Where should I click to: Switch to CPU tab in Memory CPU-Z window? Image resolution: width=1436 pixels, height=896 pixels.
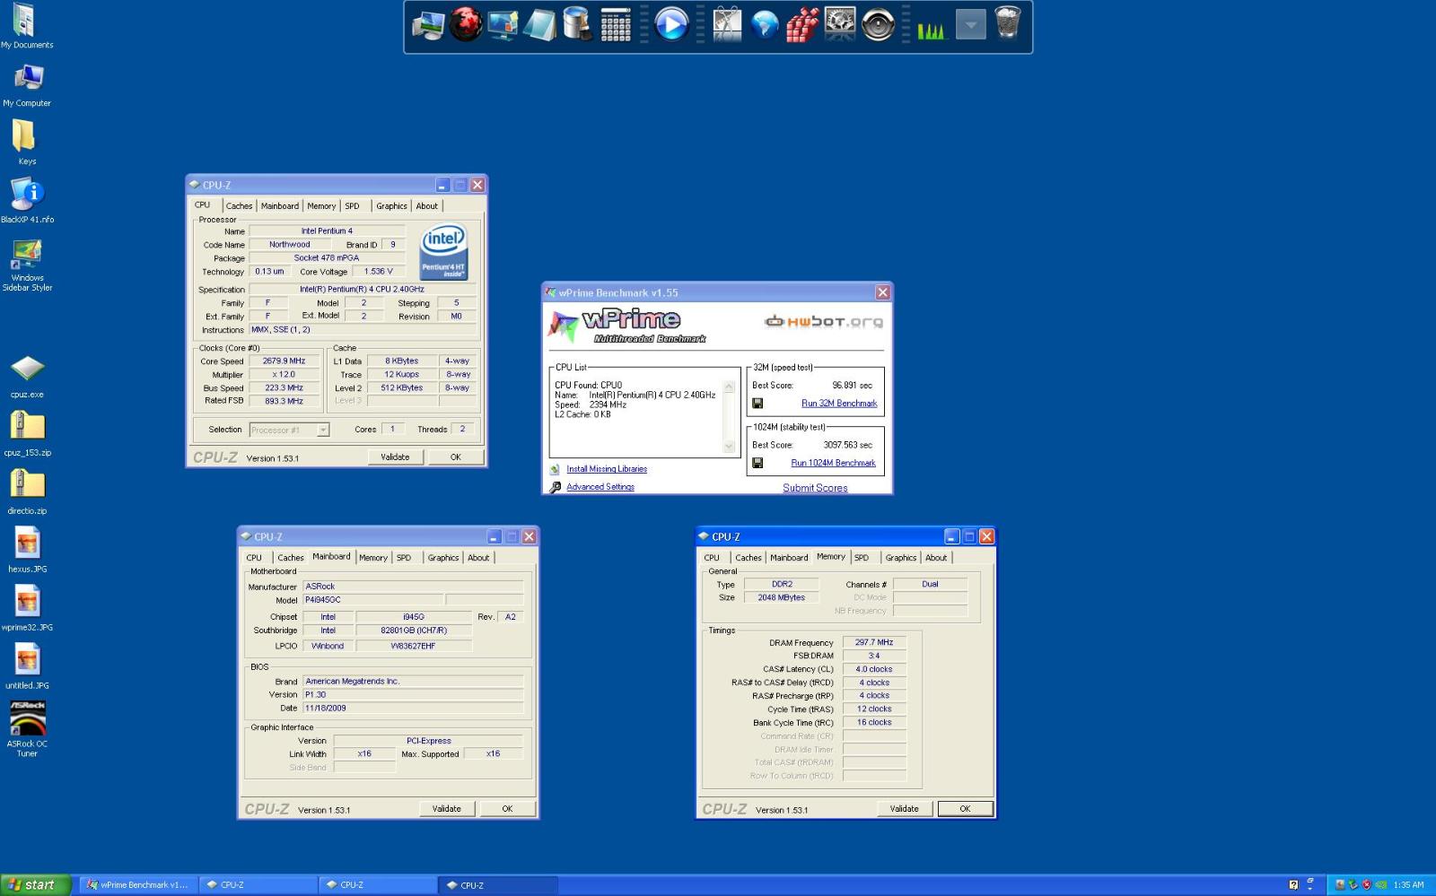(712, 557)
